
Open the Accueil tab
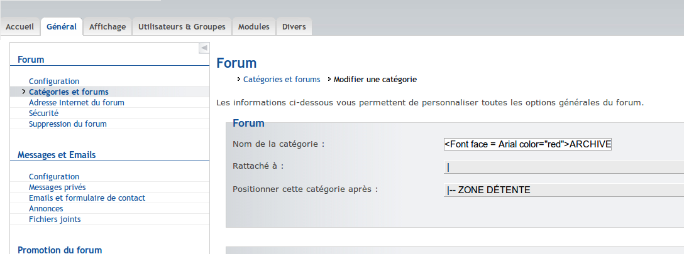[x=19, y=26]
